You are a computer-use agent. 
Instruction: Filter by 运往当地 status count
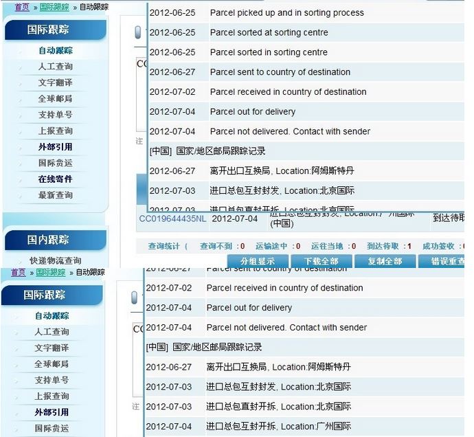(333, 246)
